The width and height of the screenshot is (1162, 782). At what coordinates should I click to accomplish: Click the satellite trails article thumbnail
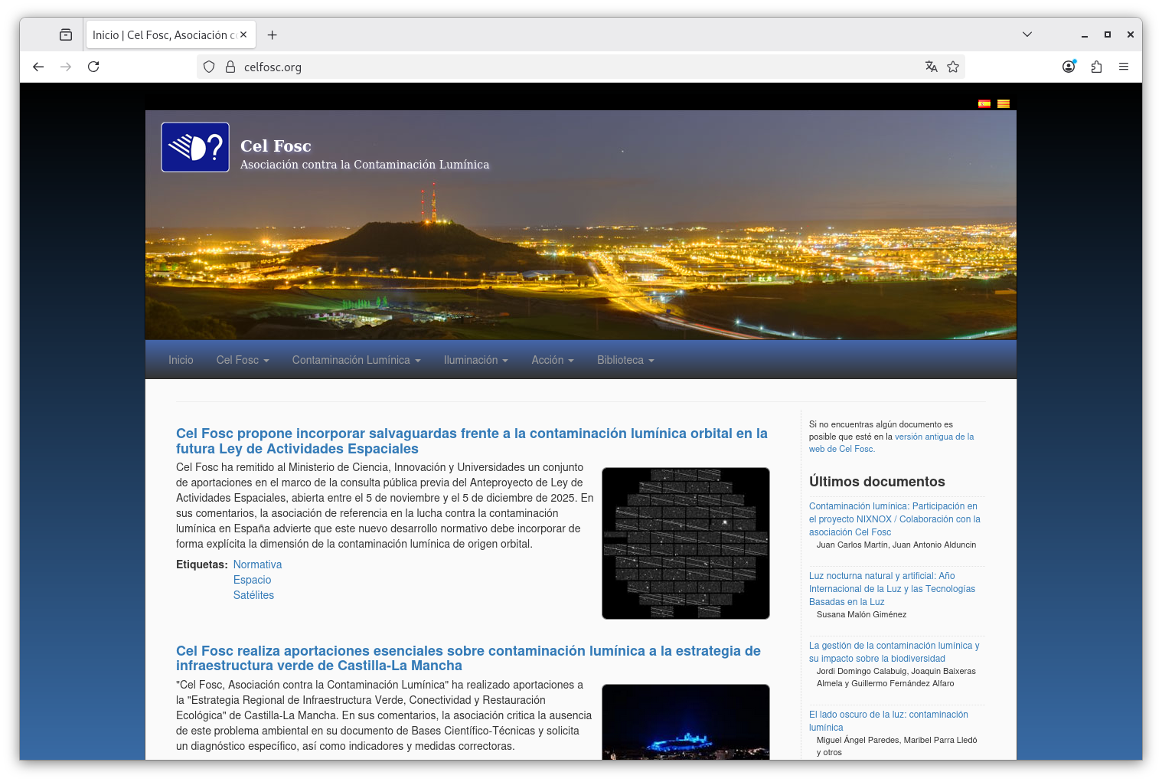pos(685,543)
